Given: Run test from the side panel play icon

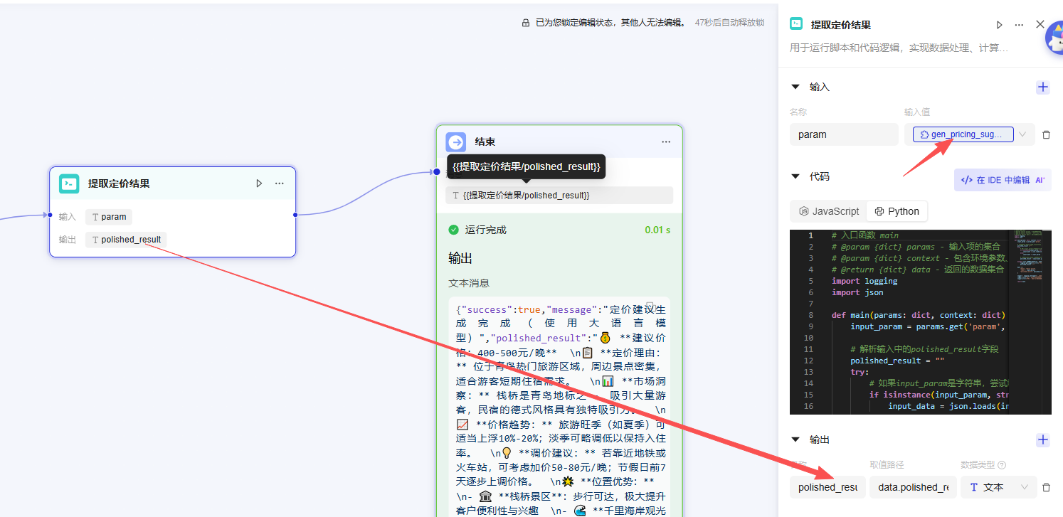Looking at the screenshot, I should coord(999,25).
